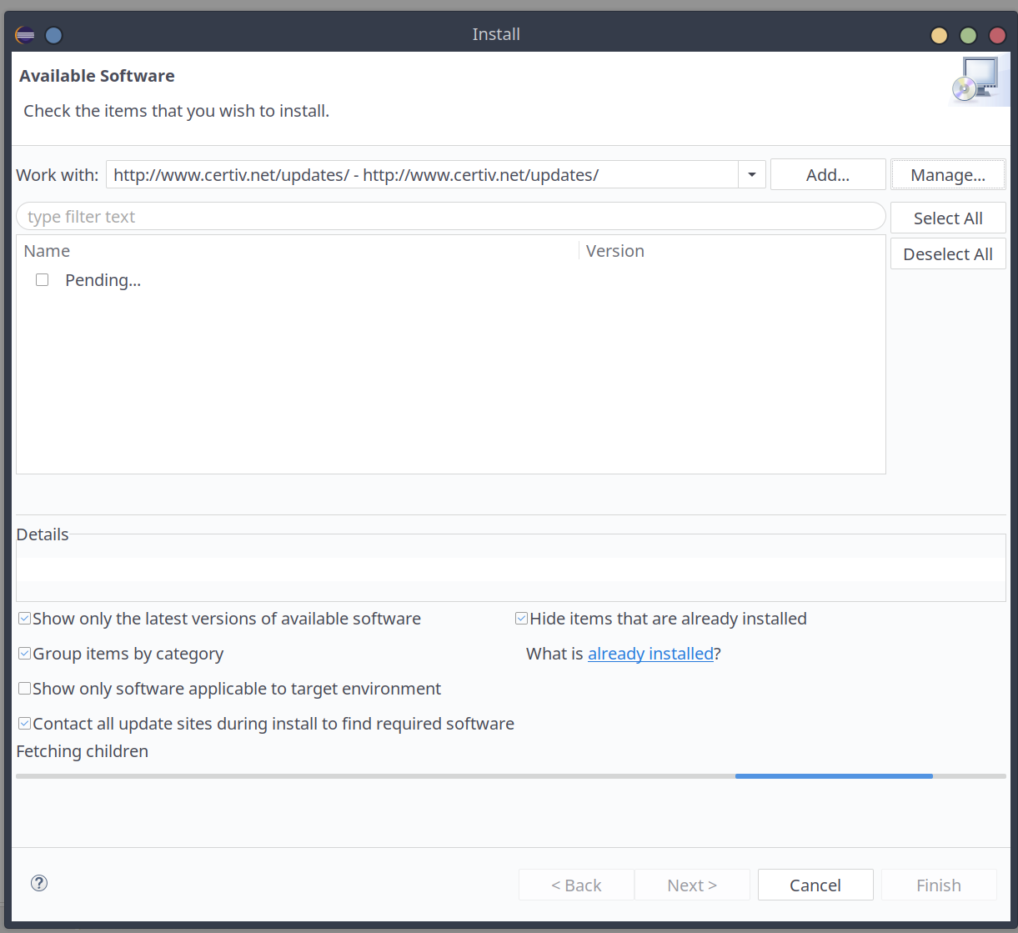Disable Show only the latest versions option
The image size is (1018, 933).
25,619
